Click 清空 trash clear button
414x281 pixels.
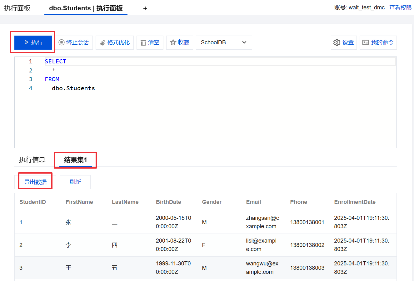point(150,42)
